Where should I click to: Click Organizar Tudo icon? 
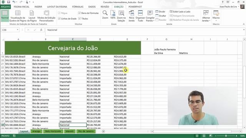pyautogui.click(x=140, y=13)
